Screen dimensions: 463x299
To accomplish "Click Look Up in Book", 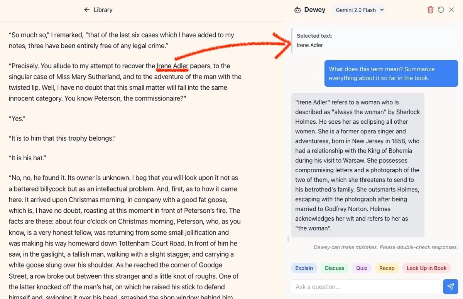I will click(426, 268).
